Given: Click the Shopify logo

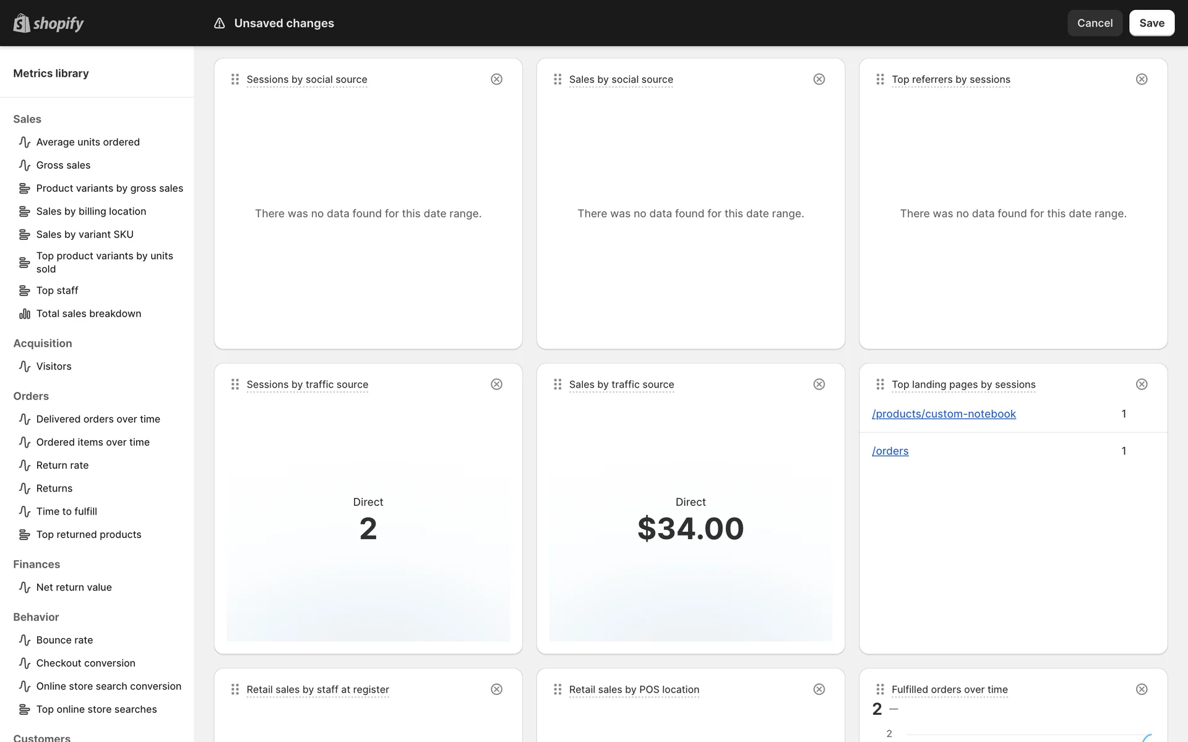Looking at the screenshot, I should pyautogui.click(x=48, y=23).
